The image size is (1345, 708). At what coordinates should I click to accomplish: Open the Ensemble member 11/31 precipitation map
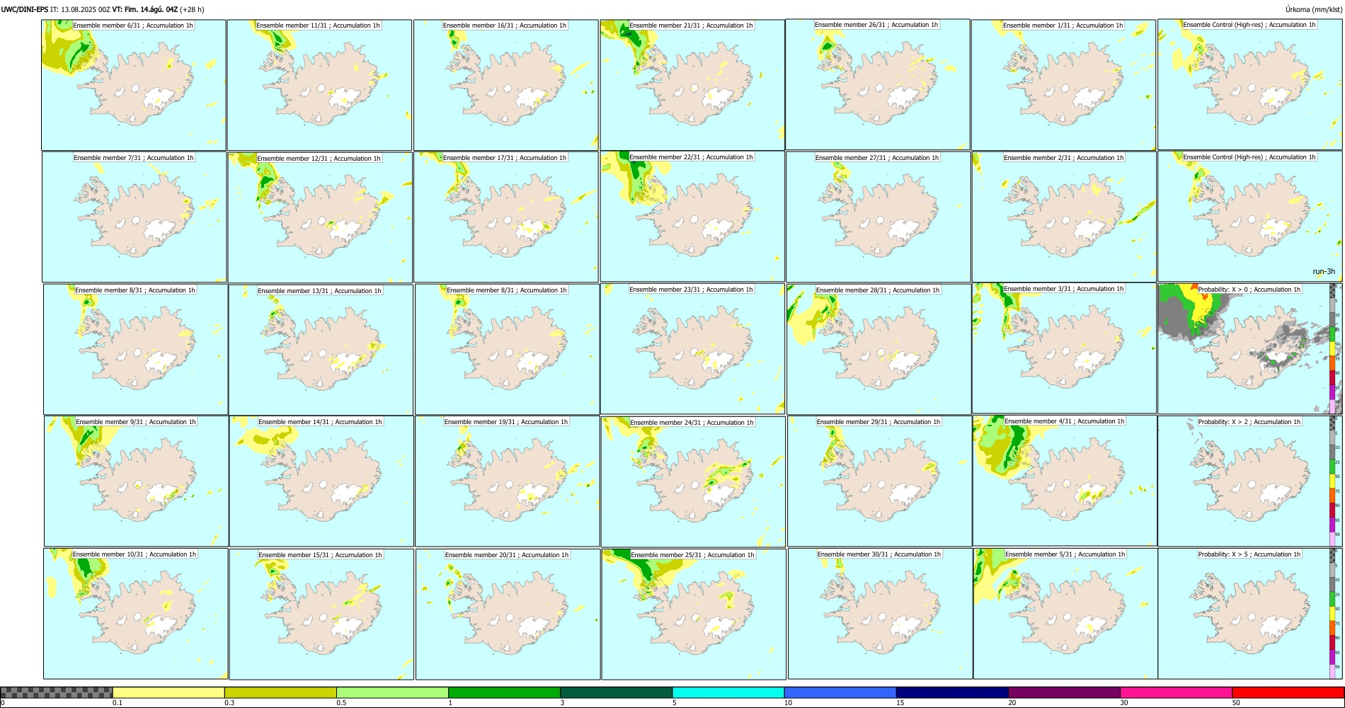click(x=319, y=85)
